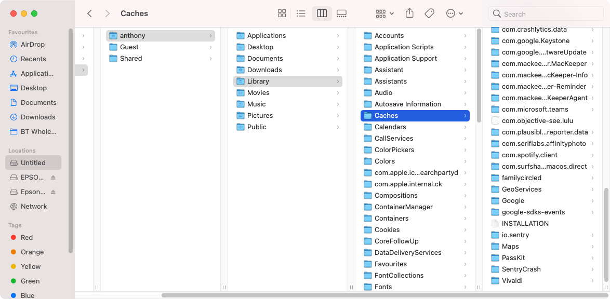Viewport: 610px width, 299px height.
Task: Switch to gallery view
Action: pyautogui.click(x=341, y=13)
